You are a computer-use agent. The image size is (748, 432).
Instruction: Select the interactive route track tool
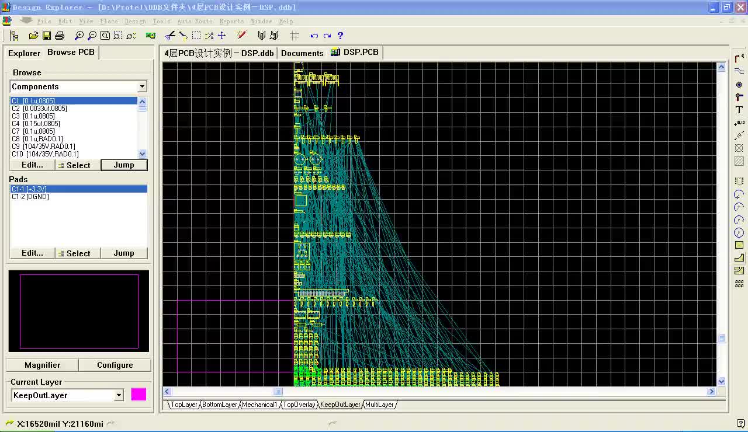(x=739, y=58)
